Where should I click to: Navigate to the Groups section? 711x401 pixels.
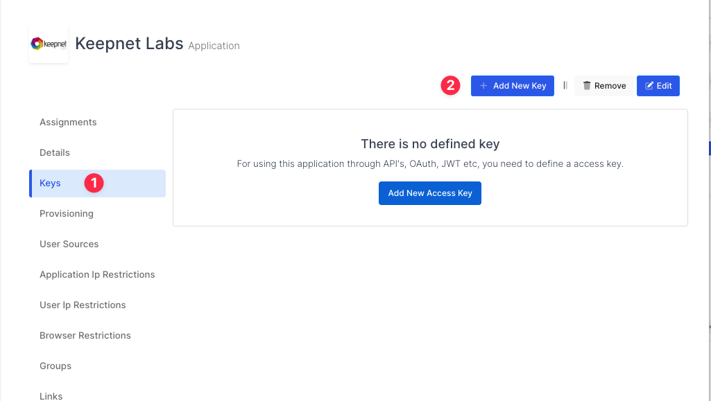tap(55, 366)
